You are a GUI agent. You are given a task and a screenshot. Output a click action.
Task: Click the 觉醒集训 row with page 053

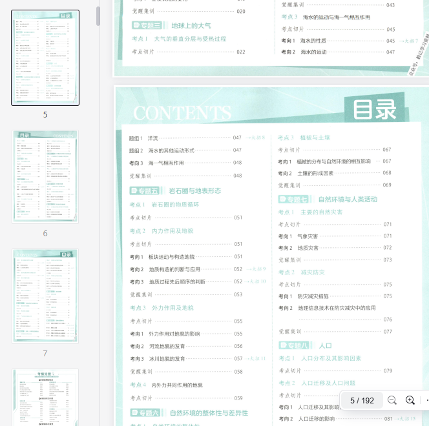click(x=186, y=294)
